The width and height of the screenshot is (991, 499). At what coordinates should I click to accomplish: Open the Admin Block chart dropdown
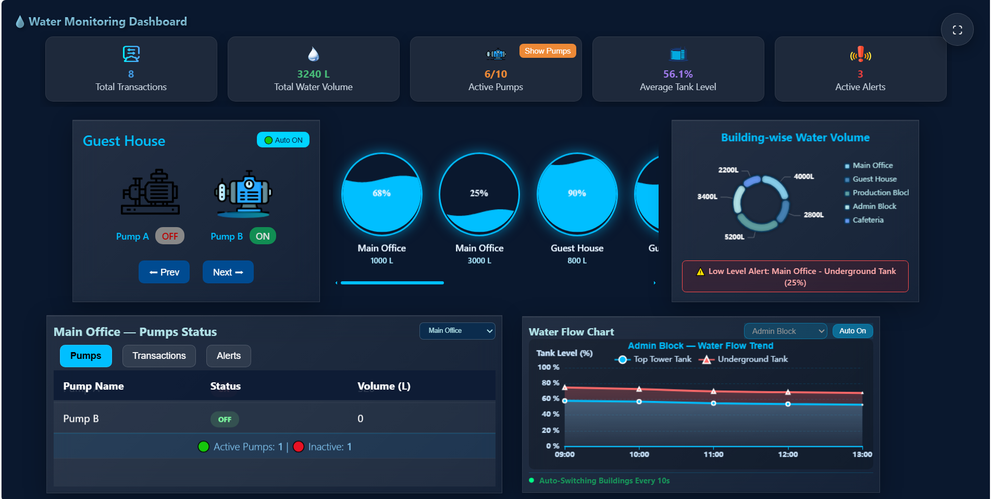coord(785,331)
